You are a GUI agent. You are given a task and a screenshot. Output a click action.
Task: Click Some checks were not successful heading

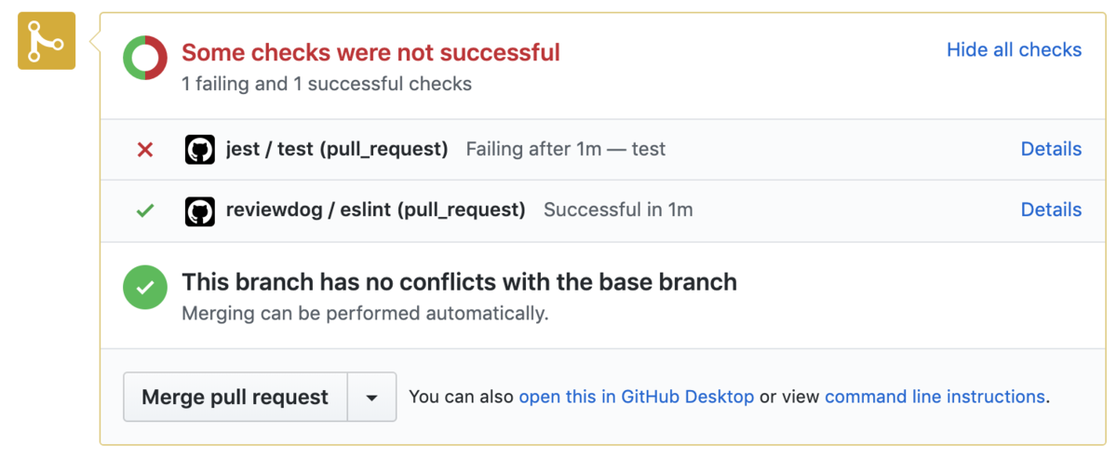(x=370, y=52)
